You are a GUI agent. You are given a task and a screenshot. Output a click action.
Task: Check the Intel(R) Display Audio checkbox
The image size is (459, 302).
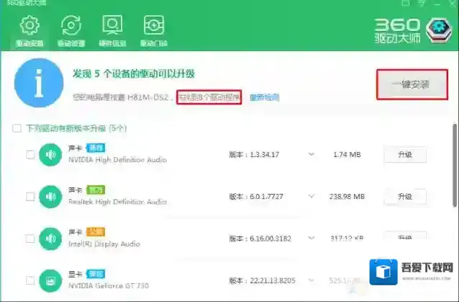click(30, 239)
